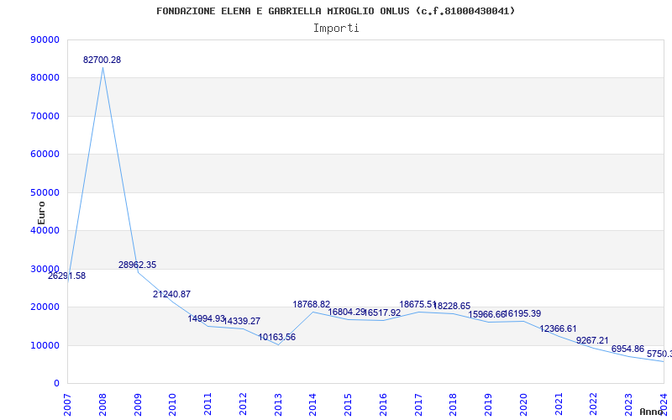
Task: Click x-axis year 2010
Action: coord(172,405)
